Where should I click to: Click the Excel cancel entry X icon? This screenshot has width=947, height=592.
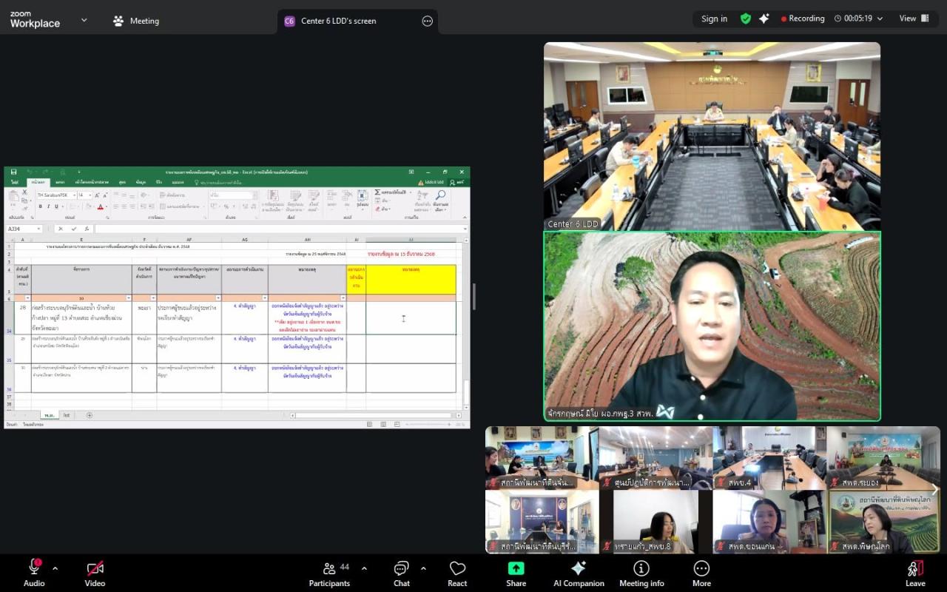[x=61, y=229]
